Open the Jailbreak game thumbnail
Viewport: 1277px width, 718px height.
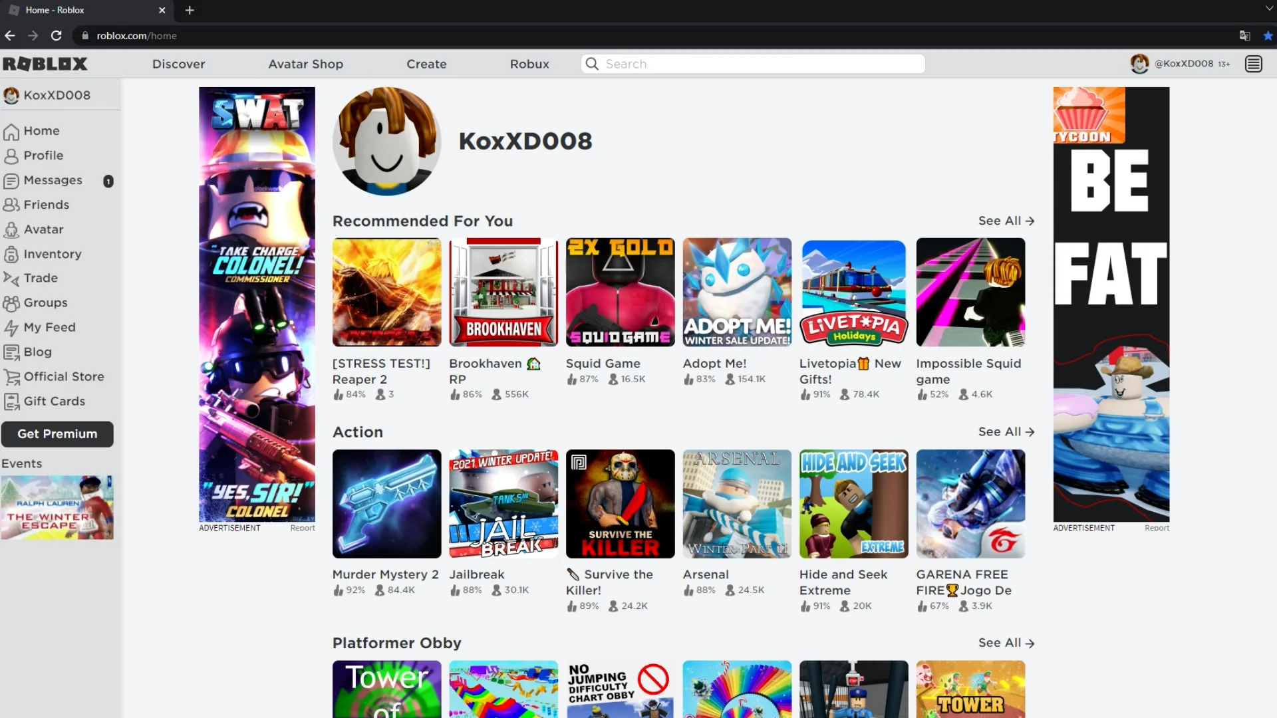coord(503,504)
